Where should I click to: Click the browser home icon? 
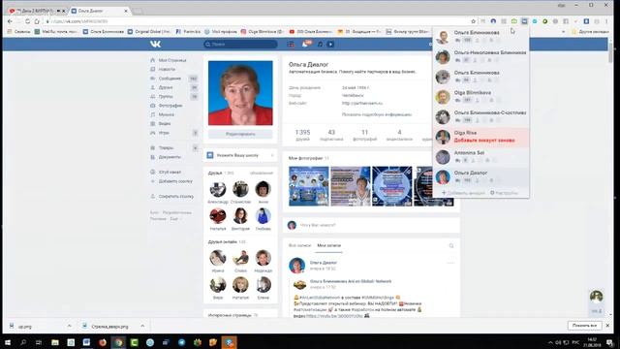coord(37,21)
